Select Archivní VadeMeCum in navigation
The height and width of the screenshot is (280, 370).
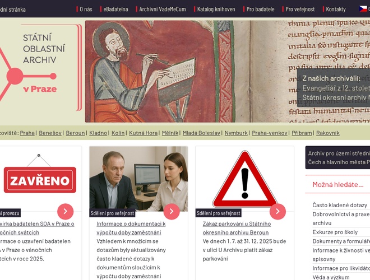162,10
